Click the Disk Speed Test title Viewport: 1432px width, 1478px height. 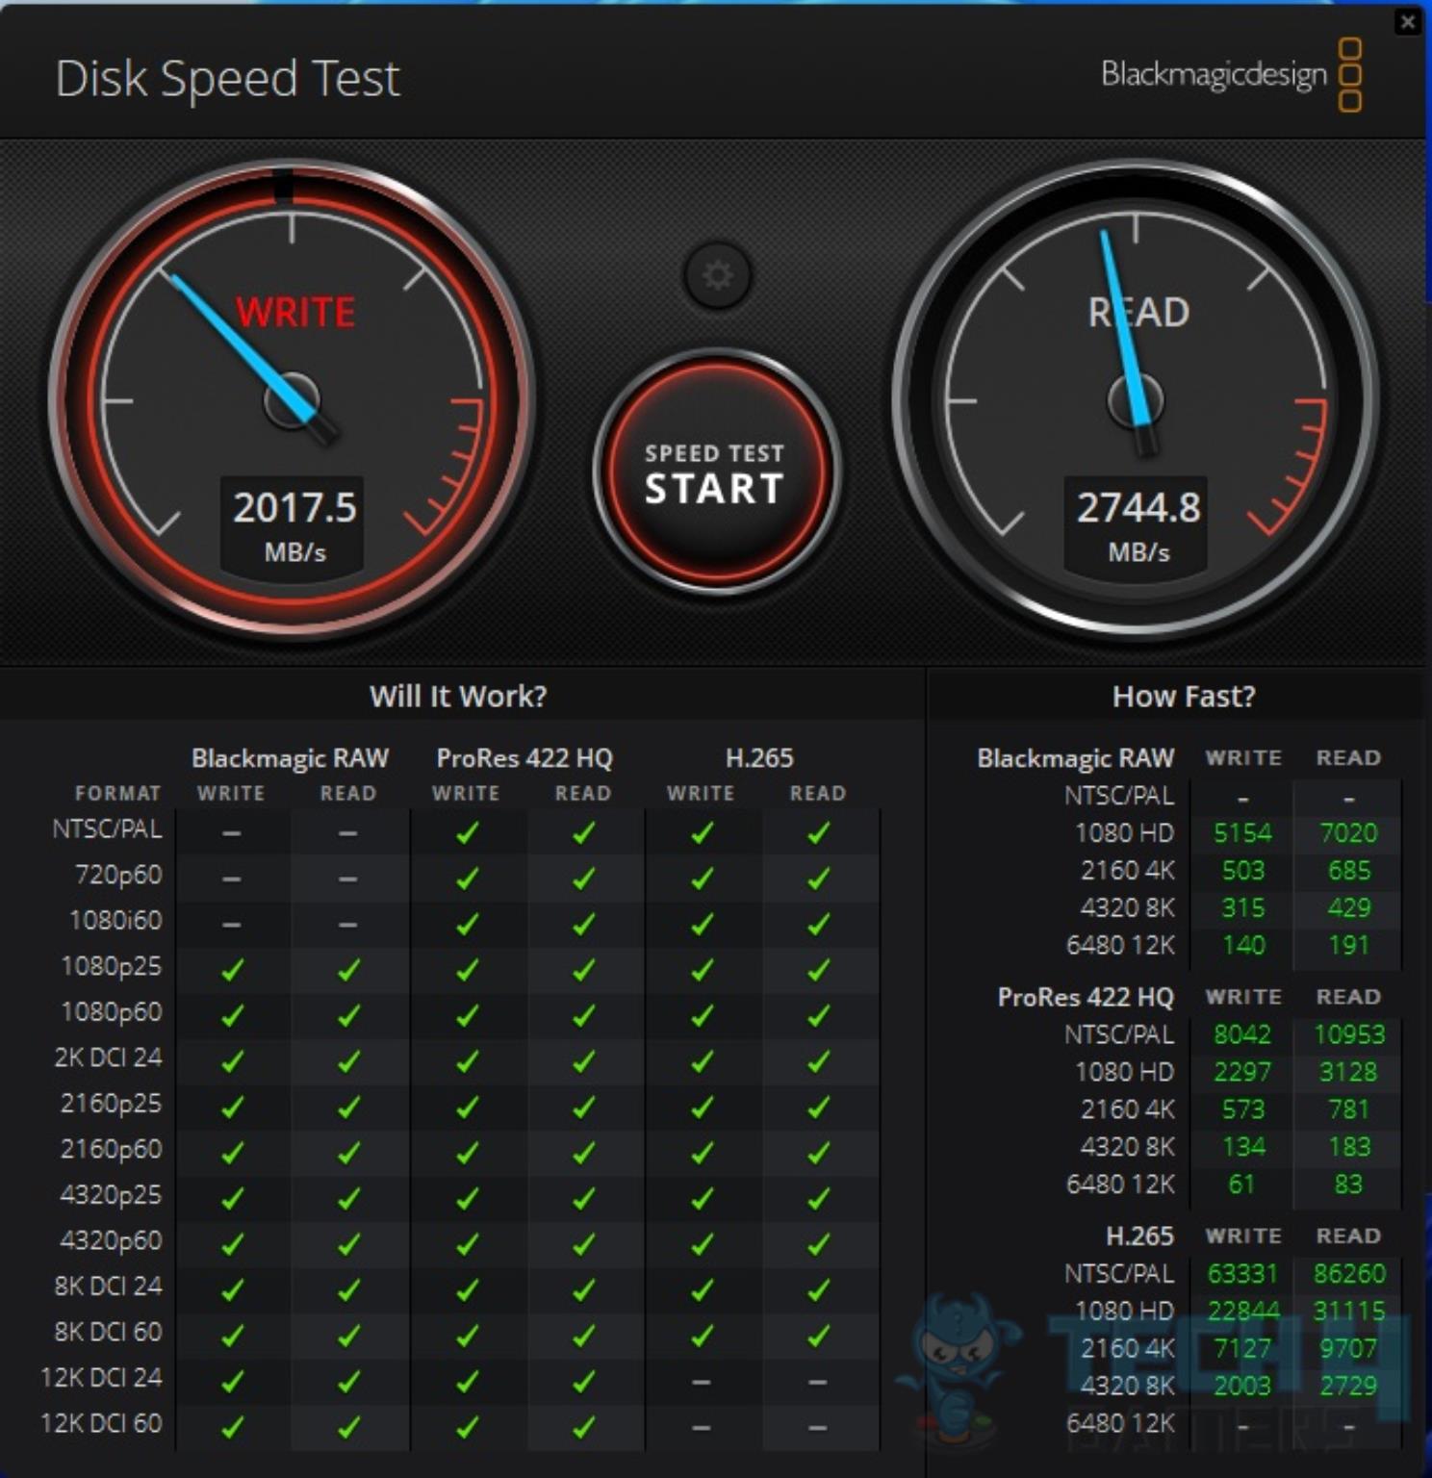tap(227, 79)
